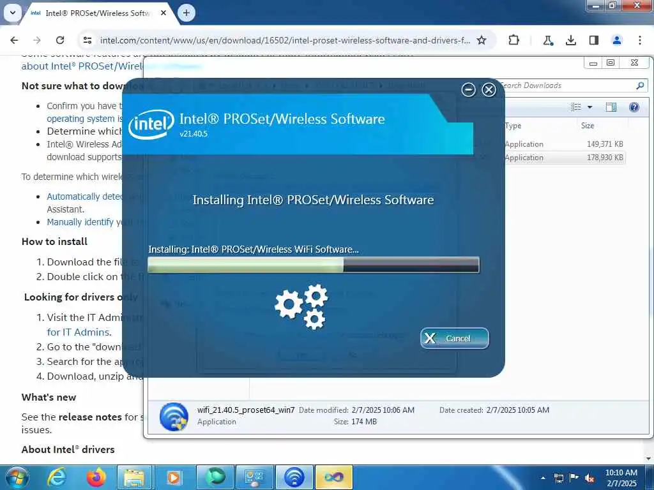This screenshot has height=490, width=654.
Task: Open the green round taskbar app
Action: click(215, 477)
